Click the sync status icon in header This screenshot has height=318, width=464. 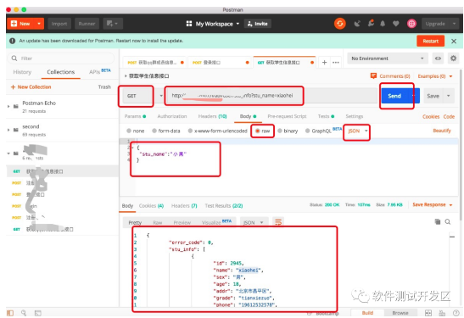[x=339, y=24]
